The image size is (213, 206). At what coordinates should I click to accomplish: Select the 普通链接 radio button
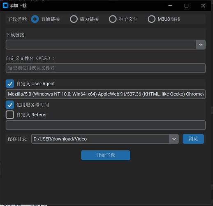click(35, 19)
